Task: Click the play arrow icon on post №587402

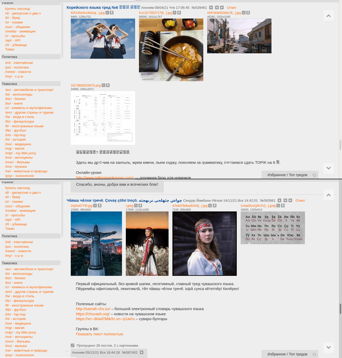Action: click(x=142, y=352)
